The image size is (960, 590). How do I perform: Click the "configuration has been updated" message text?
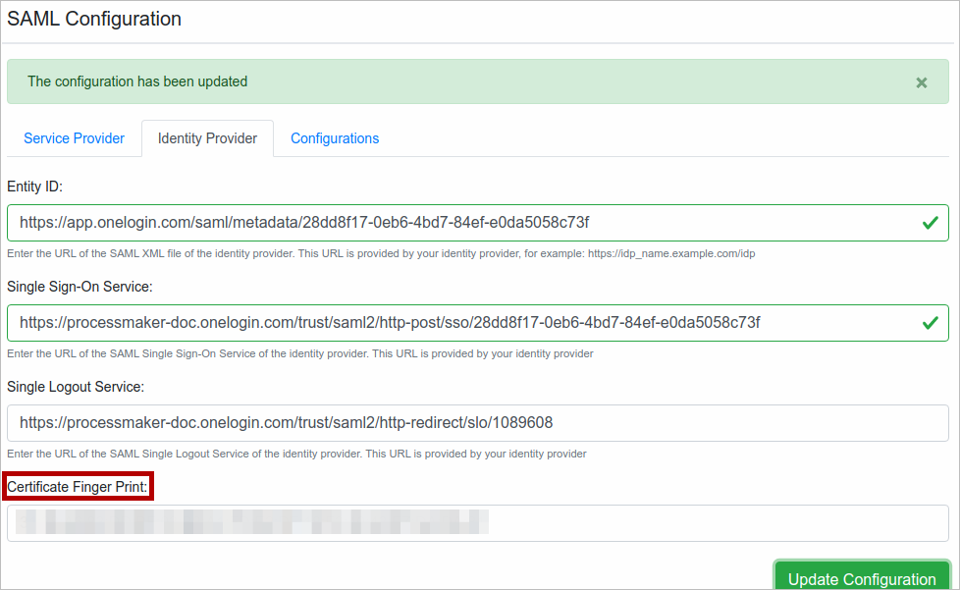(x=137, y=81)
